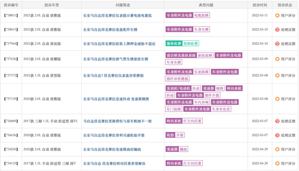Open complaint 长安马自达昂克赛拉排气管生锈悬挂生锈
The width and height of the screenshot is (299, 171).
[x=116, y=59]
